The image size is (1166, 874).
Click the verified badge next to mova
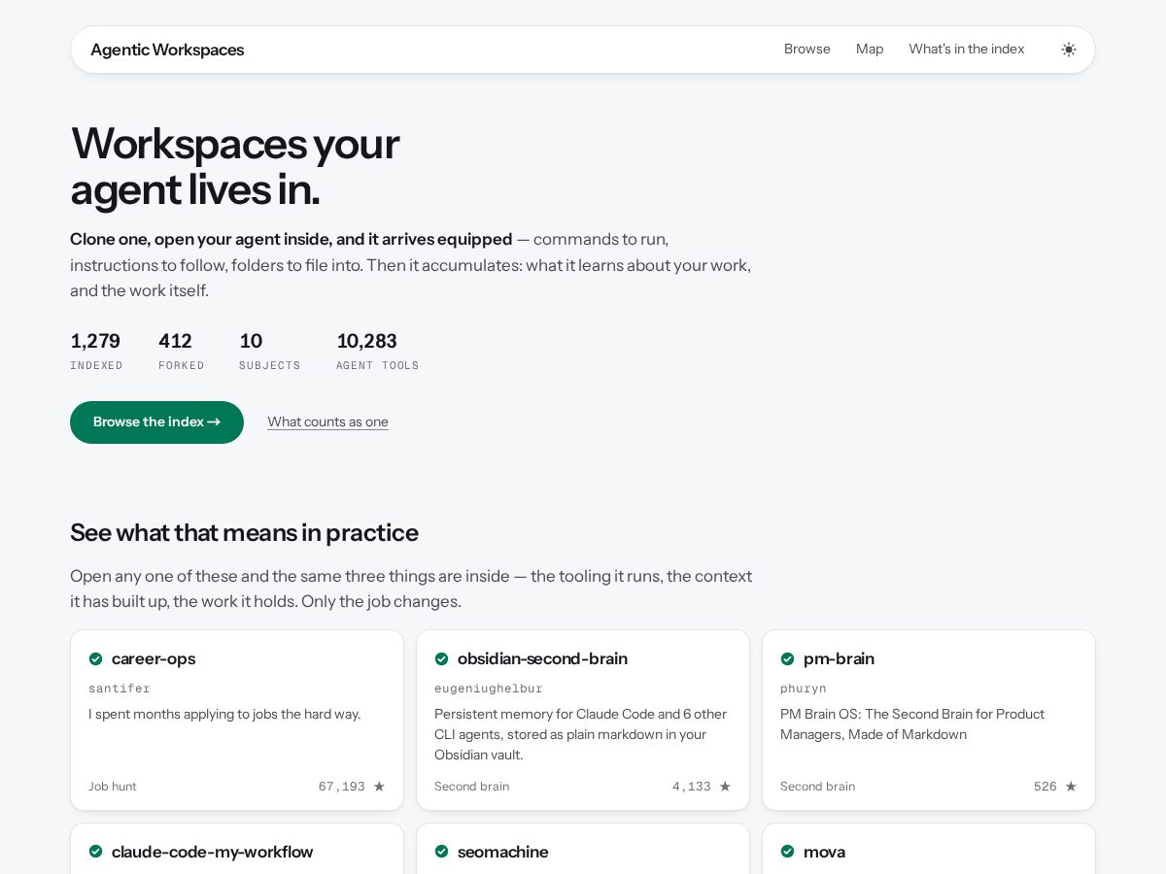pos(787,852)
